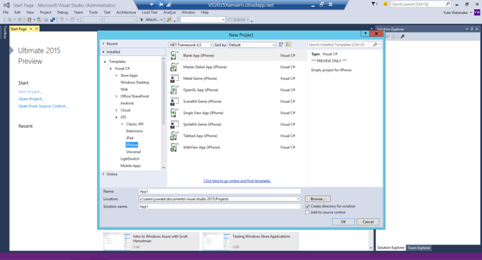482x260 pixels.
Task: Toggle Add to source control checkbox
Action: [307, 212]
